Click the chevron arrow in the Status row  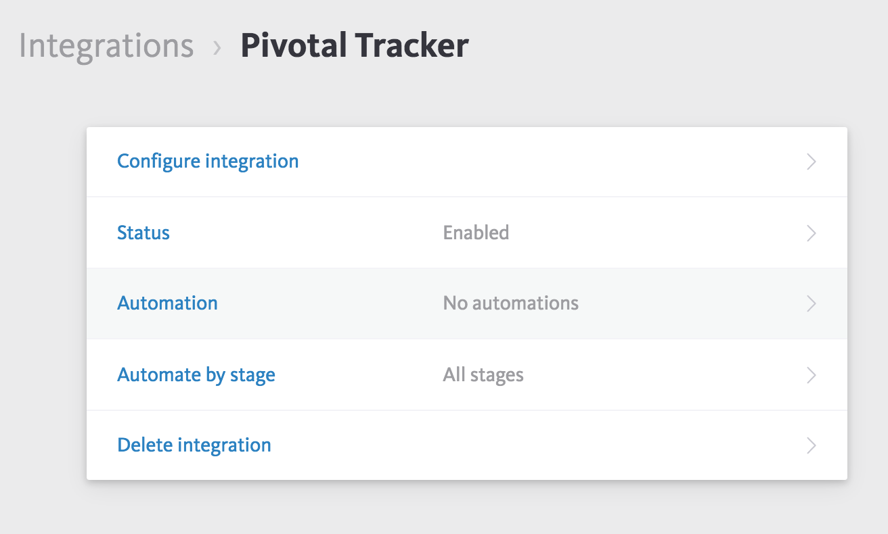(x=812, y=233)
